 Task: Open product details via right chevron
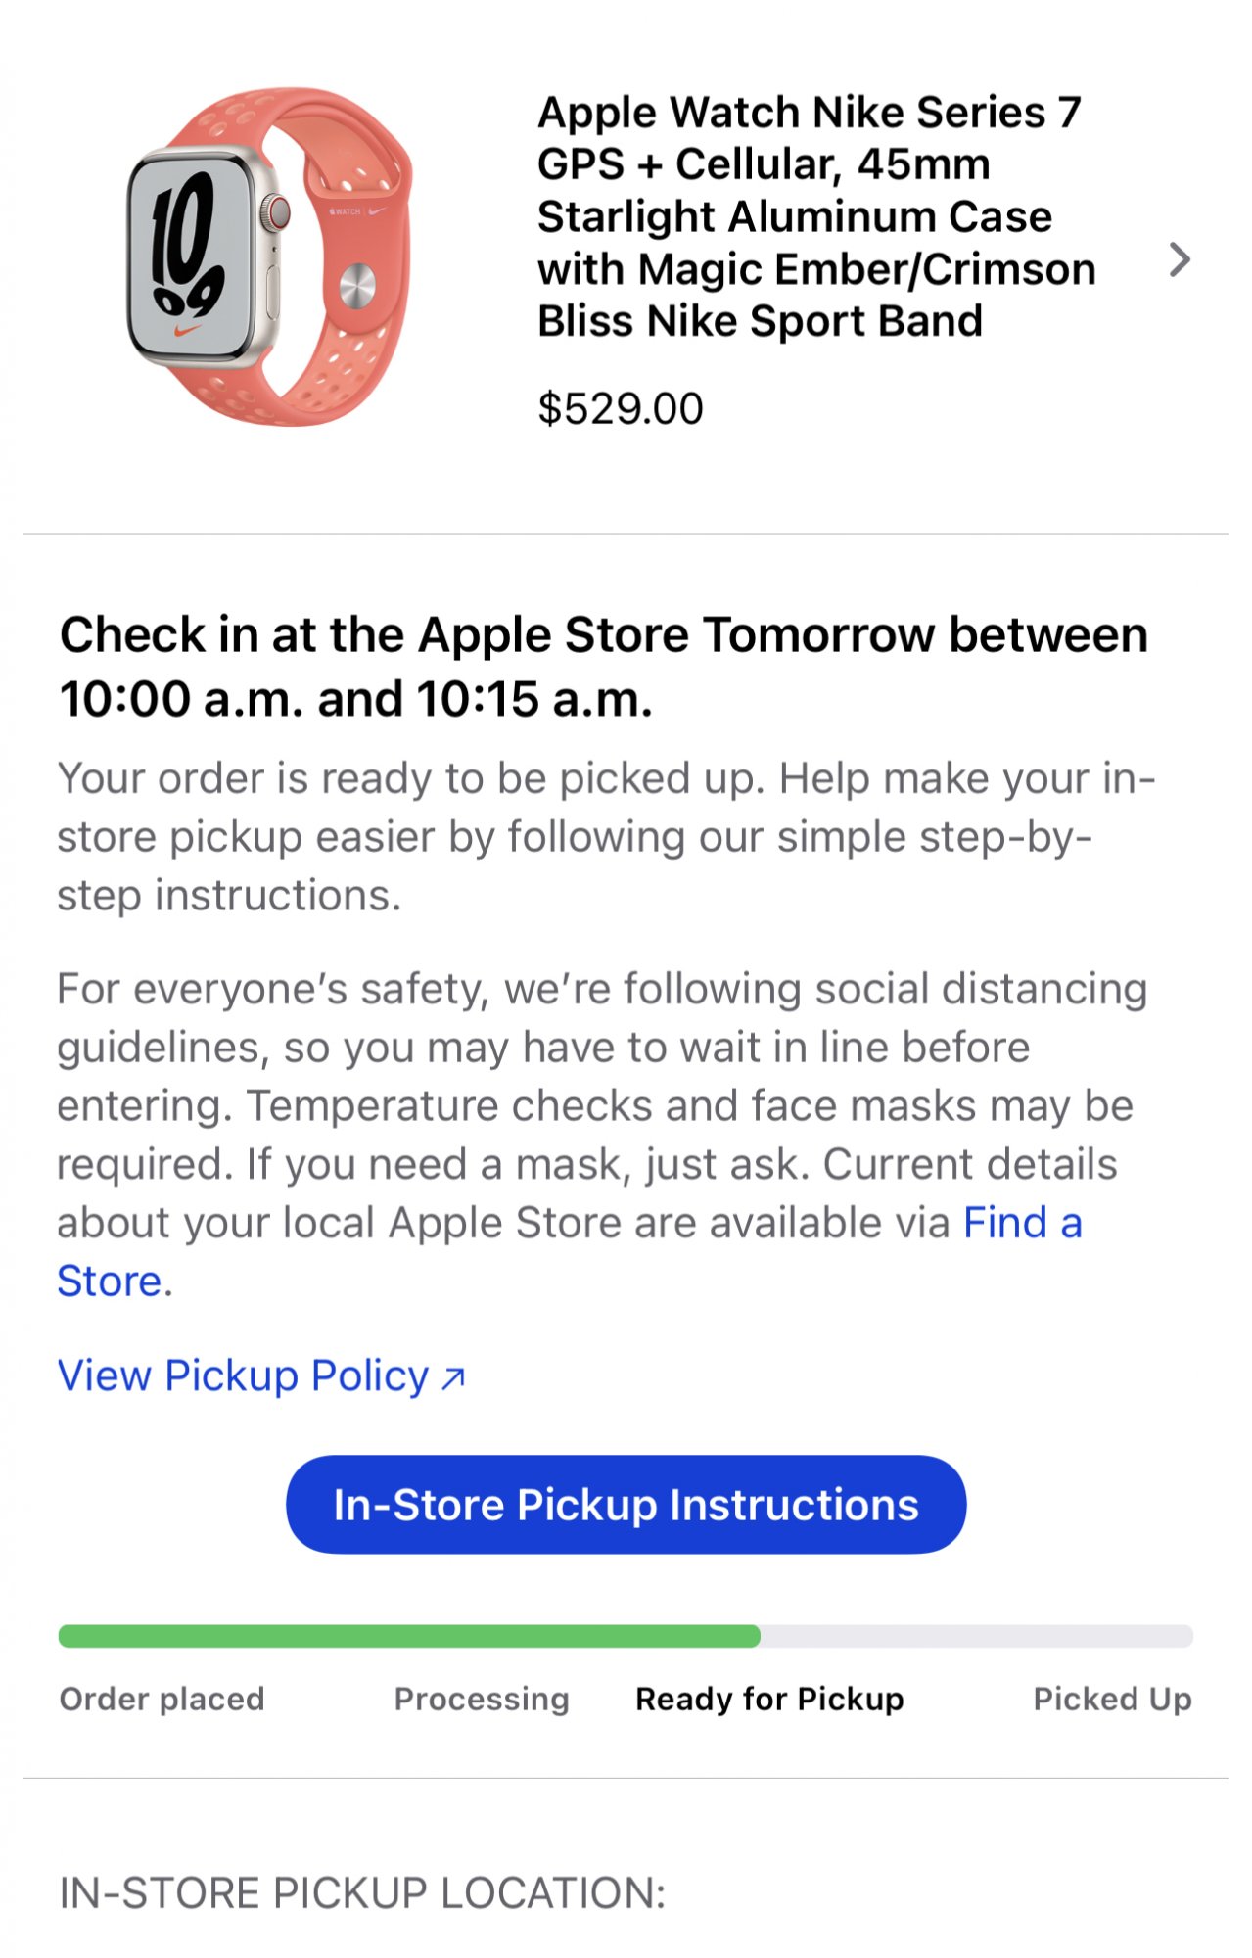pyautogui.click(x=1180, y=259)
